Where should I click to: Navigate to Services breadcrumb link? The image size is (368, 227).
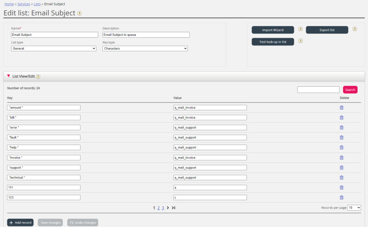coord(24,4)
